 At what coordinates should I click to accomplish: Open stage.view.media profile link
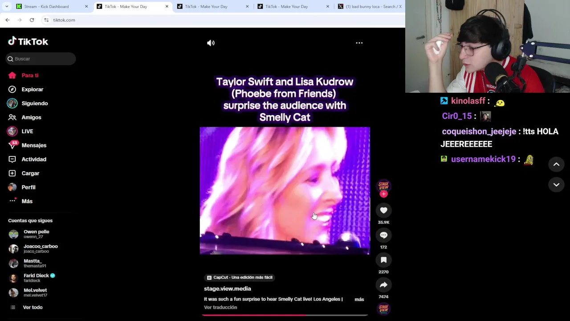[x=227, y=288]
